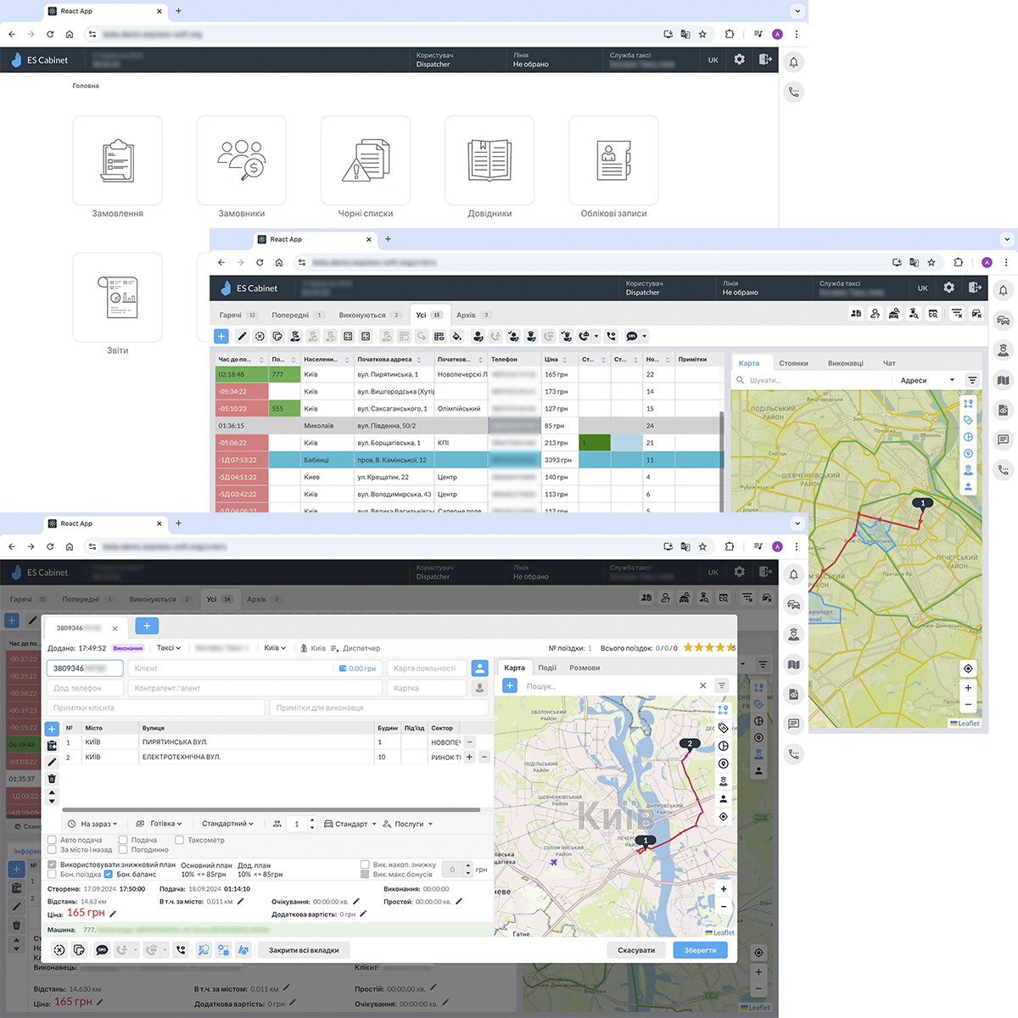This screenshot has width=1018, height=1018.
Task: Click the pencil edit icon in the orders list toolbar
Action: click(242, 336)
